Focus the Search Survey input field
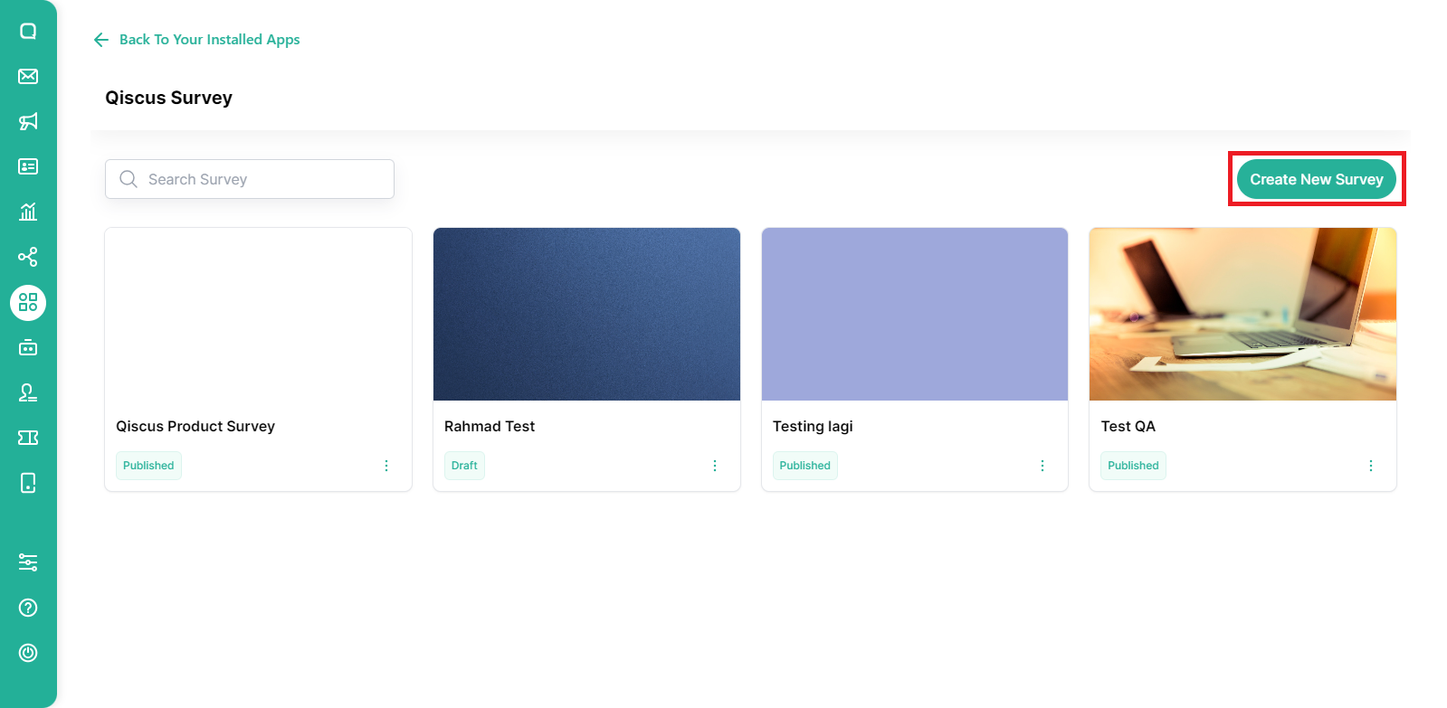1447x708 pixels. 250,179
